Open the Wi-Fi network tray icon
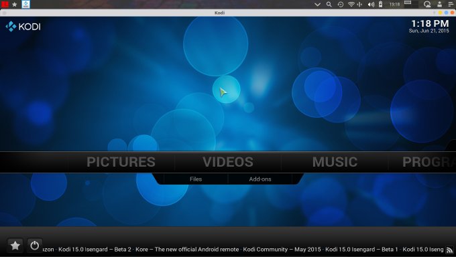 click(x=351, y=5)
